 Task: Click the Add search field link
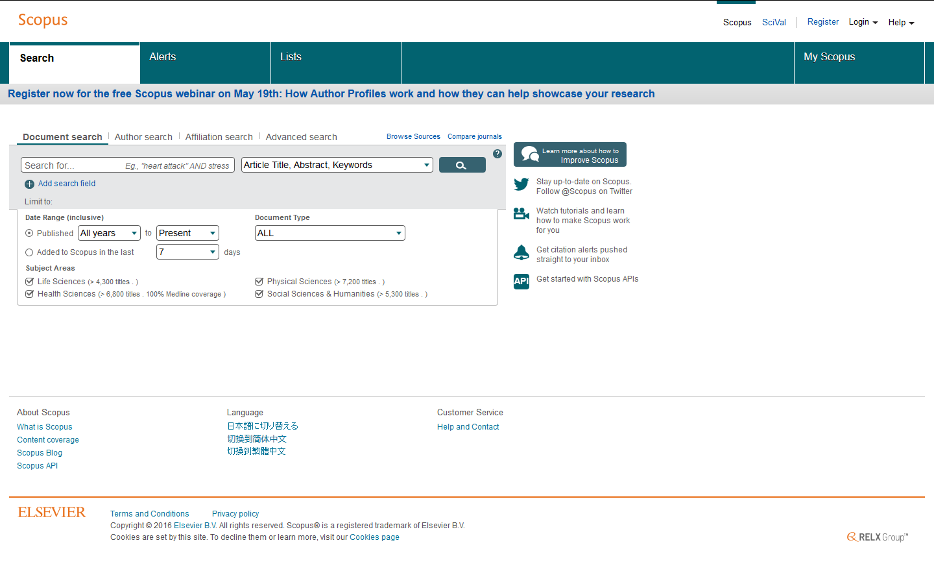coord(67,184)
